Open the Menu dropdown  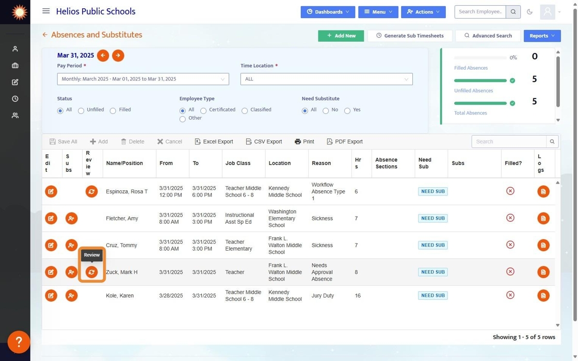(x=378, y=12)
